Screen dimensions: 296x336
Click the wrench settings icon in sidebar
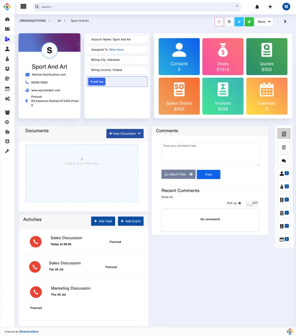coord(7,151)
